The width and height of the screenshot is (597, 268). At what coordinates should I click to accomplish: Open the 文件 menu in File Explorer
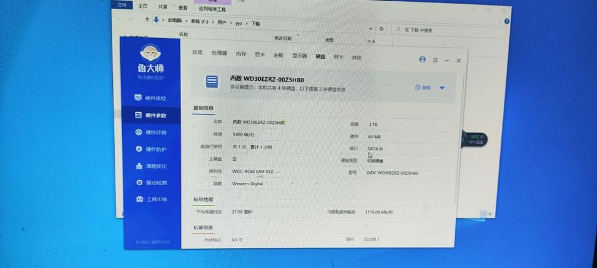(x=122, y=4)
